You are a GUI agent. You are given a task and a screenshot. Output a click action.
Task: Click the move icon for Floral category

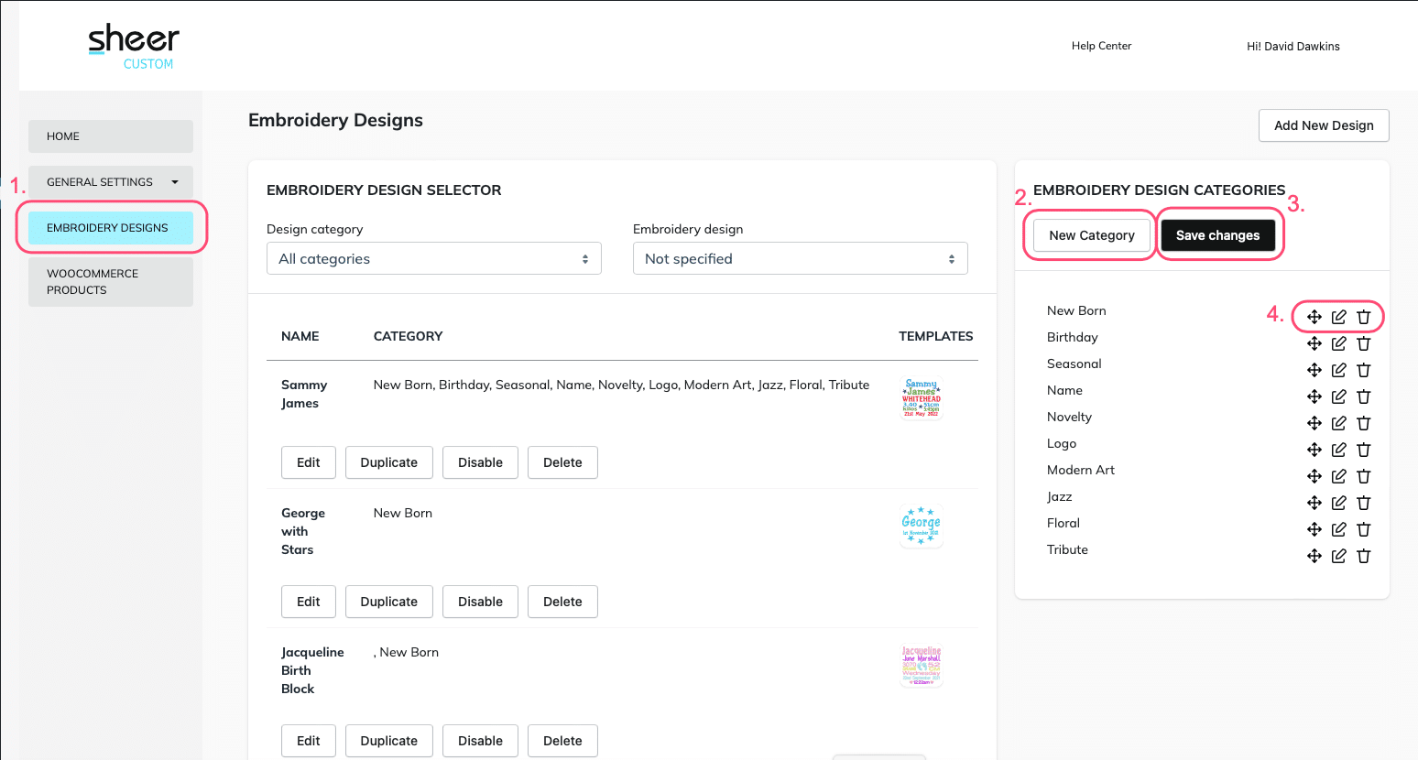point(1314,529)
